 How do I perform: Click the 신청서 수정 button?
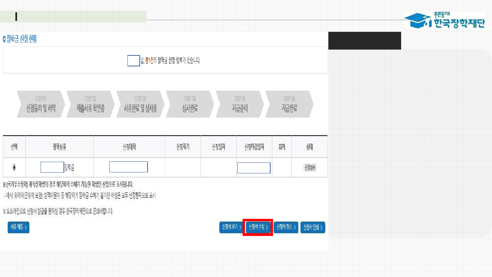(258, 227)
